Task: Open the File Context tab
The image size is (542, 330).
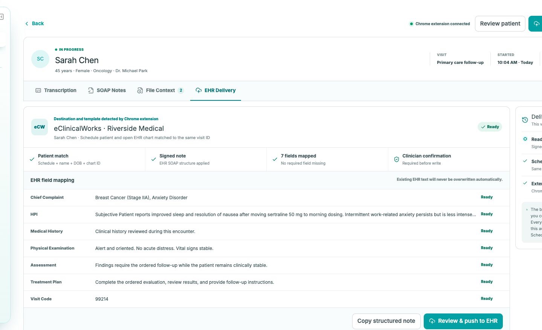Action: [160, 91]
